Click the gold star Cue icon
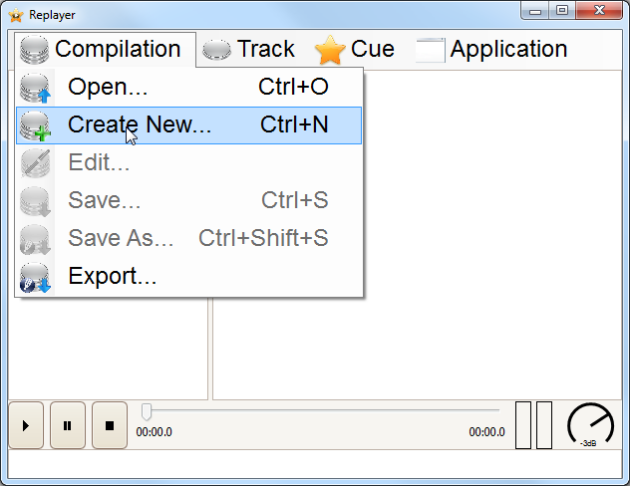 [x=330, y=50]
